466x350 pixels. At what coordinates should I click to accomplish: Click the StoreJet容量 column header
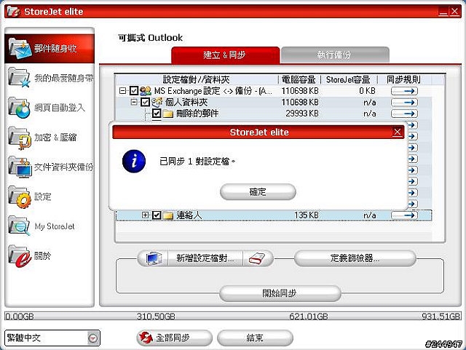(348, 79)
